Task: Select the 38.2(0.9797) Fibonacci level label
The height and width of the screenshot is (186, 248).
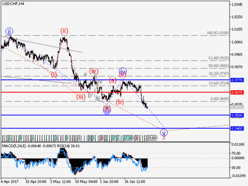Action: pos(219,73)
